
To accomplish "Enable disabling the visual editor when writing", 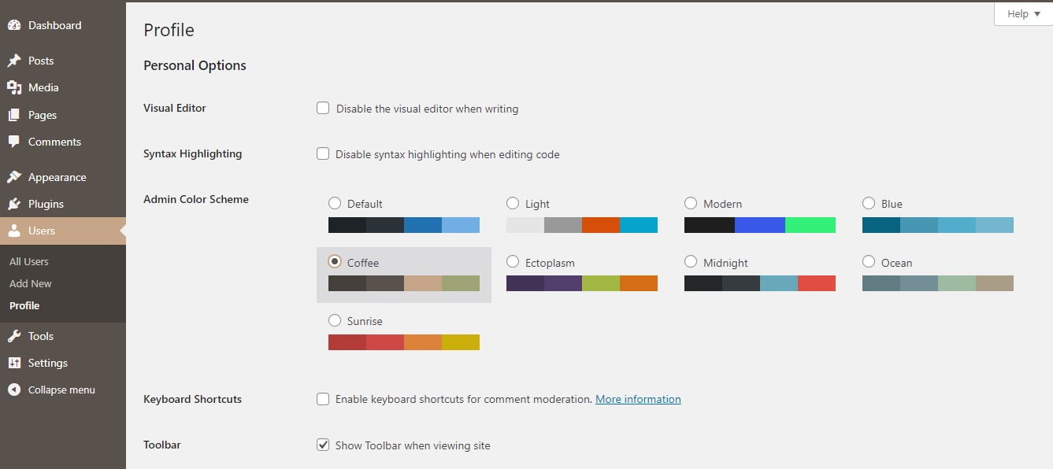I will click(323, 108).
